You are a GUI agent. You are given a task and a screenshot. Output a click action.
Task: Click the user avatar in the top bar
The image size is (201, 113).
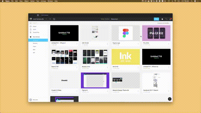point(31,19)
